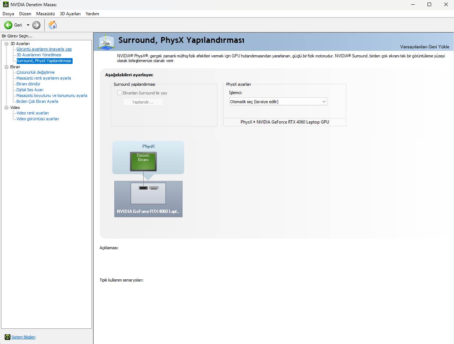Viewport: 454px width, 344px height.
Task: Open the Masaüstü menu
Action: tap(45, 14)
